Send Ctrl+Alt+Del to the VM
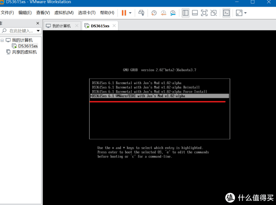This screenshot has width=276, height=205. point(141,13)
